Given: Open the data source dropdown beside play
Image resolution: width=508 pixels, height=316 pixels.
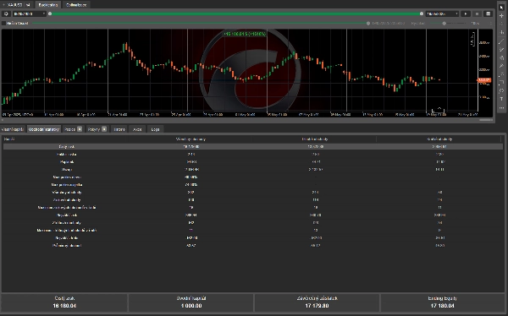Looking at the screenshot, I should tap(442, 14).
